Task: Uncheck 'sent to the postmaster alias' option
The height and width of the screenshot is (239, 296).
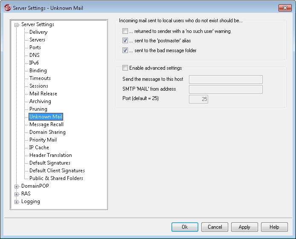Action: click(x=125, y=41)
